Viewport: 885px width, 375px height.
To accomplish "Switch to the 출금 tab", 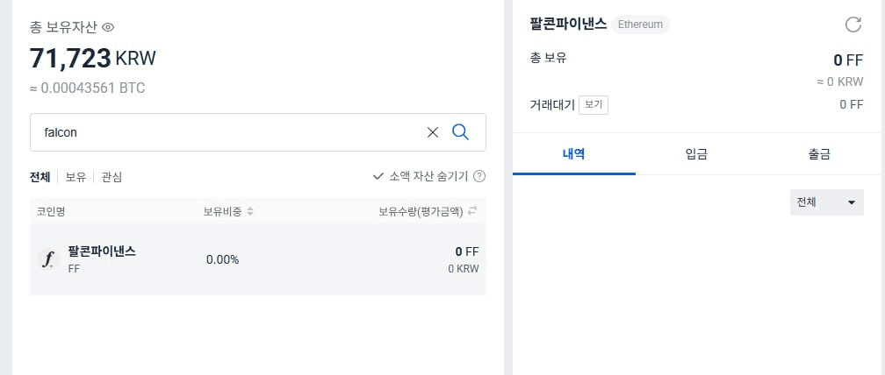I will 819,154.
